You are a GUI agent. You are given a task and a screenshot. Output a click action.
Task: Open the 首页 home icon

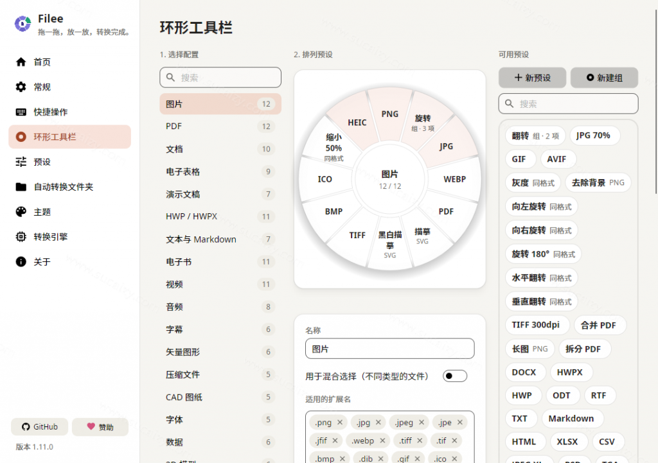pyautogui.click(x=21, y=62)
